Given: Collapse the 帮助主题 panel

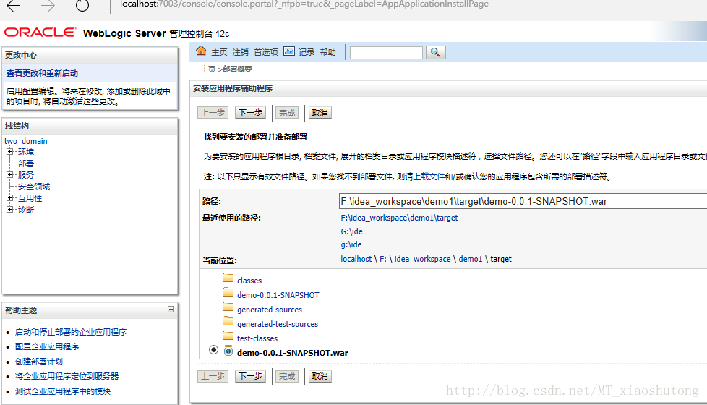Looking at the screenshot, I should pyautogui.click(x=171, y=310).
